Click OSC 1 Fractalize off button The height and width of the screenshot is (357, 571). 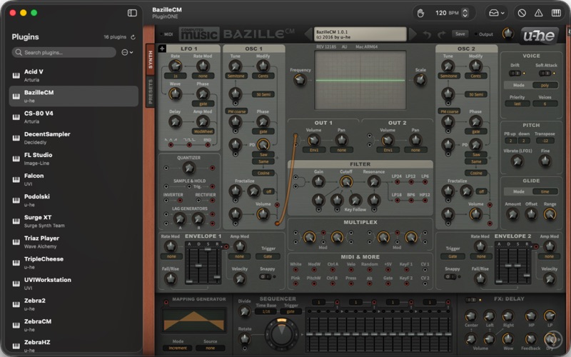click(x=269, y=191)
